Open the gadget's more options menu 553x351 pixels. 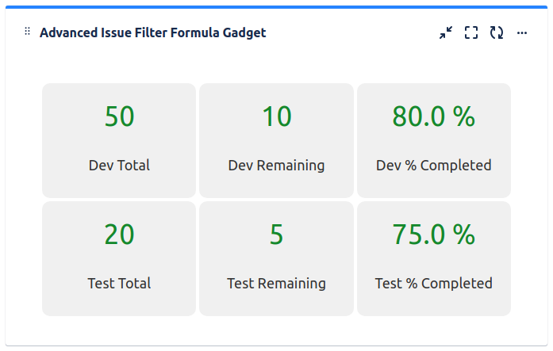pos(522,32)
